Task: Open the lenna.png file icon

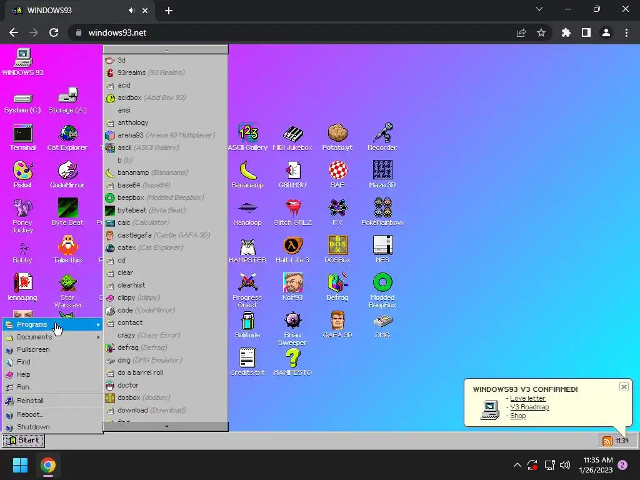Action: tap(23, 287)
